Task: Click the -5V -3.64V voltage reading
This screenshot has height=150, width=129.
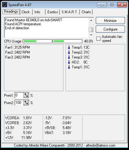Action: [58, 123]
